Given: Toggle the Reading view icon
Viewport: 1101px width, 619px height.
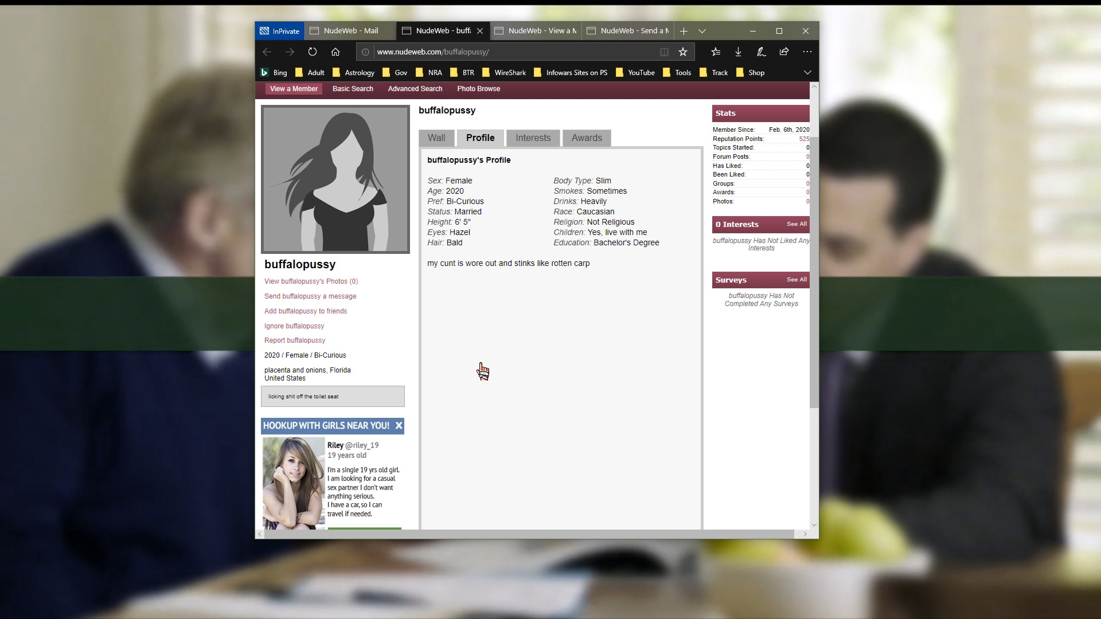Looking at the screenshot, I should pos(664,52).
